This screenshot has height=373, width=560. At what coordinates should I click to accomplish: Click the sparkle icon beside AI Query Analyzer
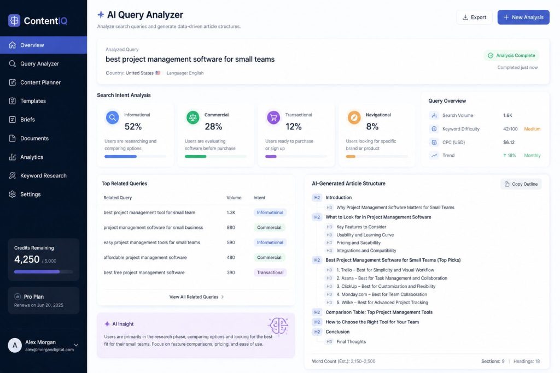[x=101, y=15]
